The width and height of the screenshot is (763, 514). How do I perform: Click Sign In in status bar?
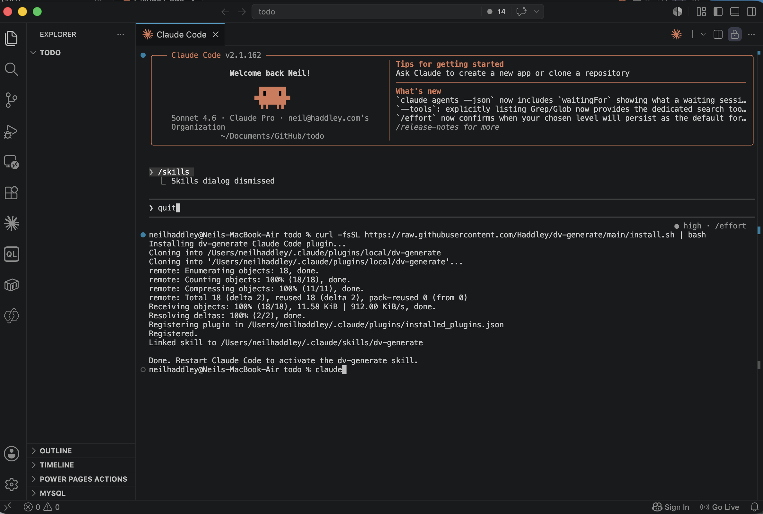point(671,507)
